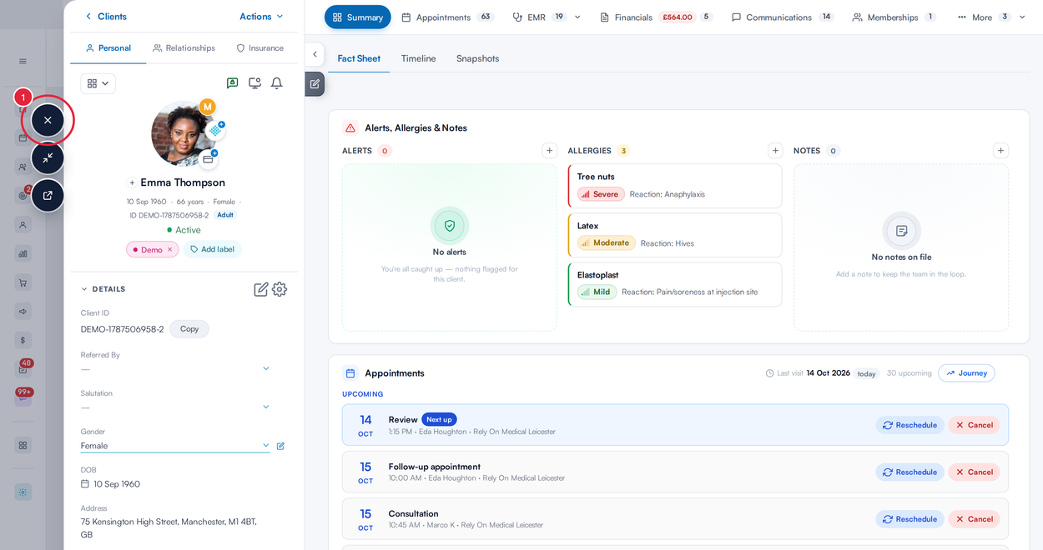Open the Tree nuts allergy card
Viewport: 1043px width, 550px height.
pyautogui.click(x=675, y=186)
